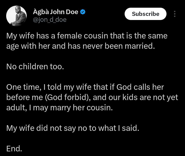Open the more options three-dot menu
185x156 pixels.
point(175,14)
